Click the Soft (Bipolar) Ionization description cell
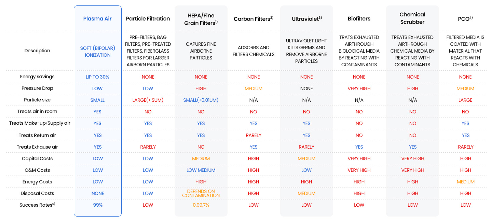 [x=98, y=52]
